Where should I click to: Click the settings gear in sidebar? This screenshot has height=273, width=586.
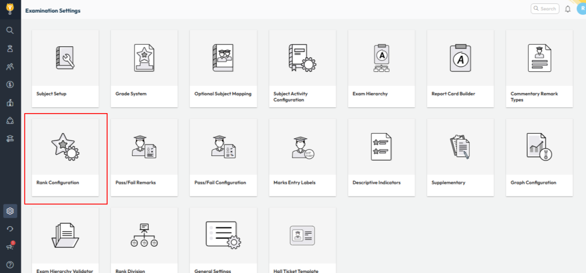(10, 211)
